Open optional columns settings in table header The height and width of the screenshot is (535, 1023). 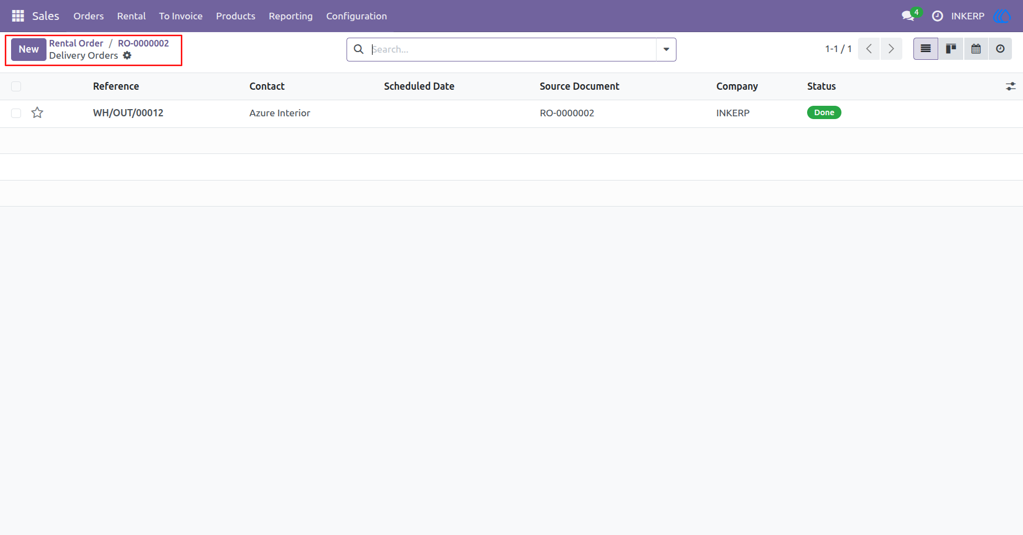point(1011,86)
